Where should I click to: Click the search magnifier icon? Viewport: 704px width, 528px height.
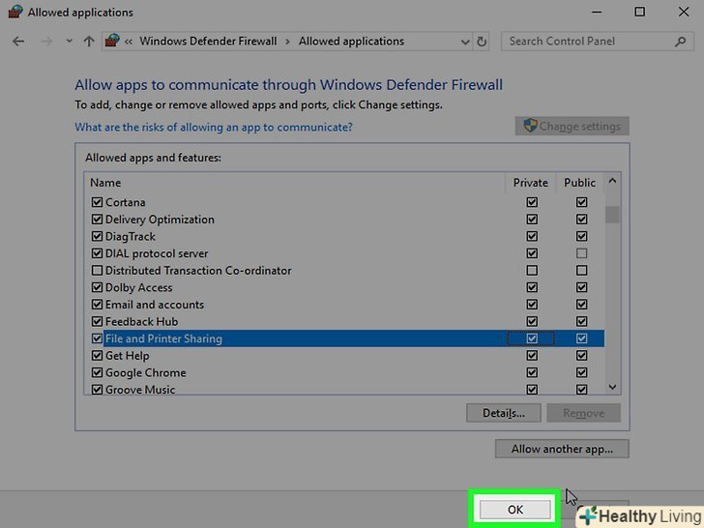tap(682, 42)
